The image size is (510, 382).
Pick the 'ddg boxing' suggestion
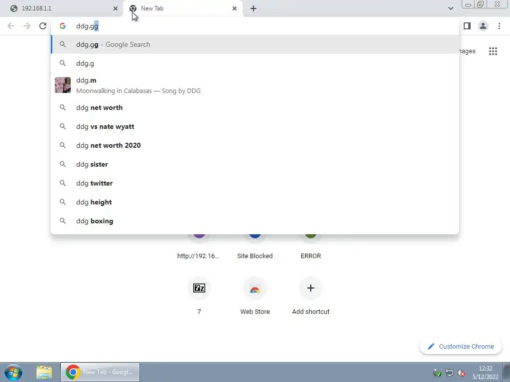(x=255, y=221)
